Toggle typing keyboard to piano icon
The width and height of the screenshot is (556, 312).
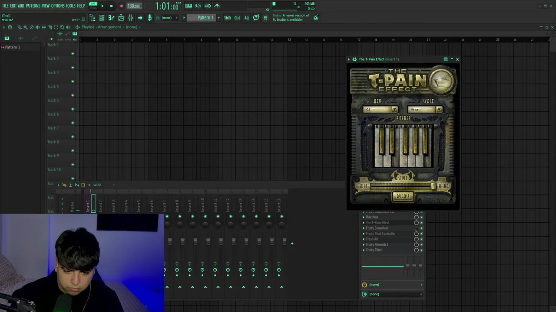click(188, 6)
